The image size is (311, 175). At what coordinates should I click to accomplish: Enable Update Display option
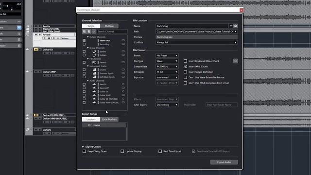[x=122, y=151]
